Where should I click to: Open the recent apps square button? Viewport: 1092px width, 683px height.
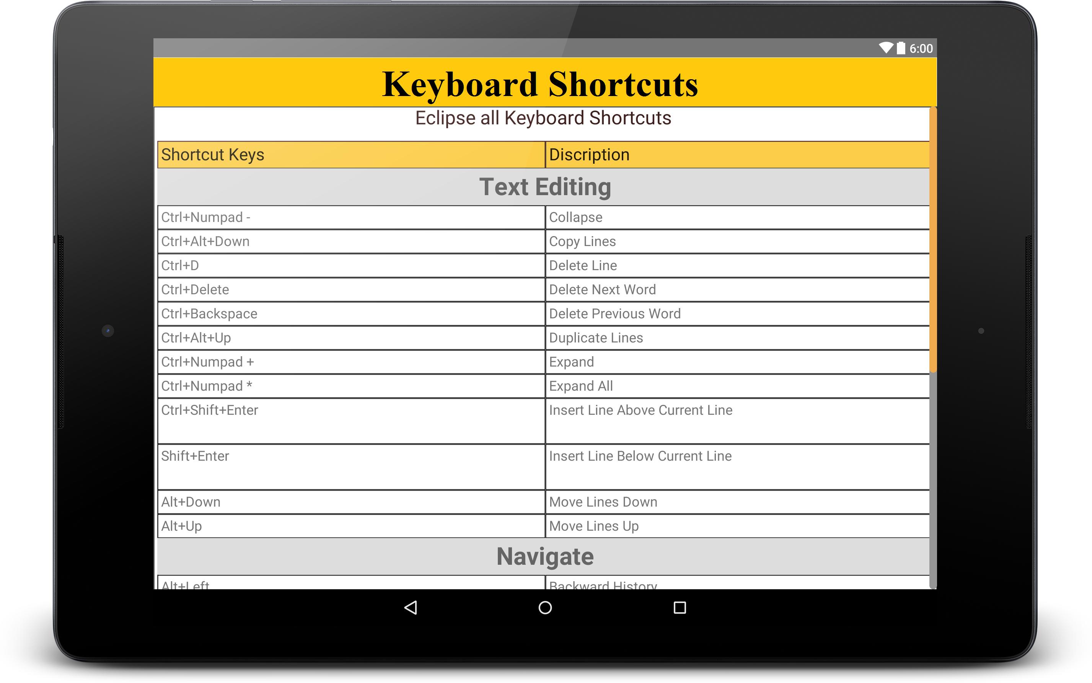tap(680, 608)
